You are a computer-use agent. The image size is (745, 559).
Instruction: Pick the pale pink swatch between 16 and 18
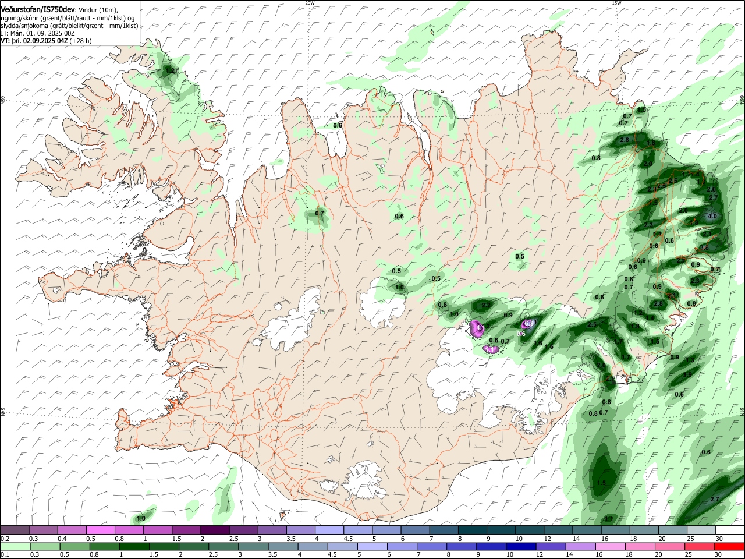coord(610,546)
